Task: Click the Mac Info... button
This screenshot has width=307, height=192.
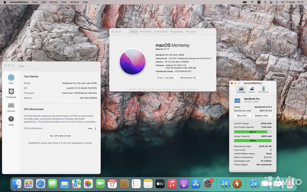Action: pyautogui.click(x=242, y=116)
